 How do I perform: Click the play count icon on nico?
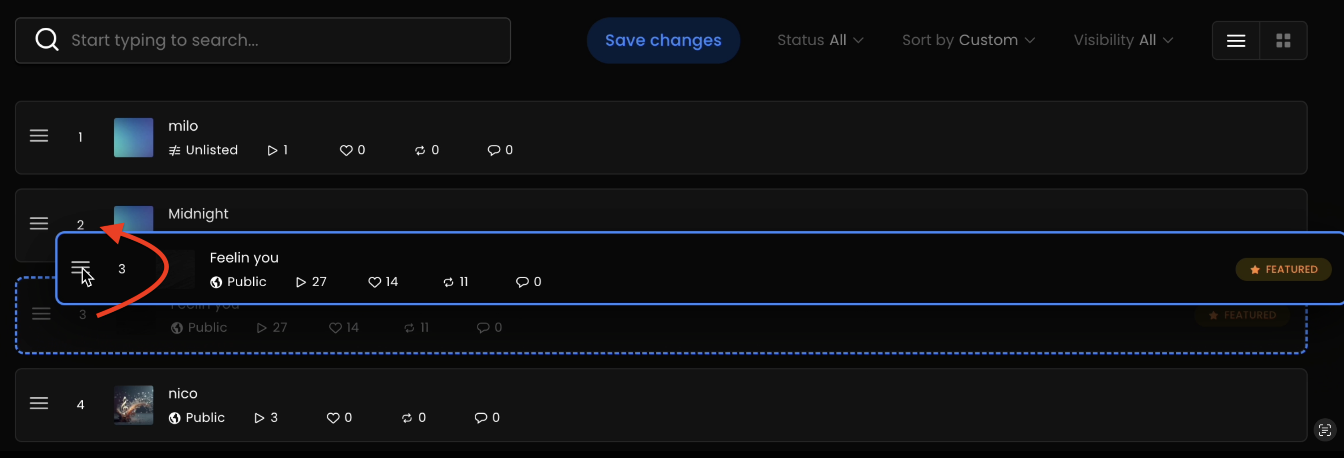[x=259, y=418]
